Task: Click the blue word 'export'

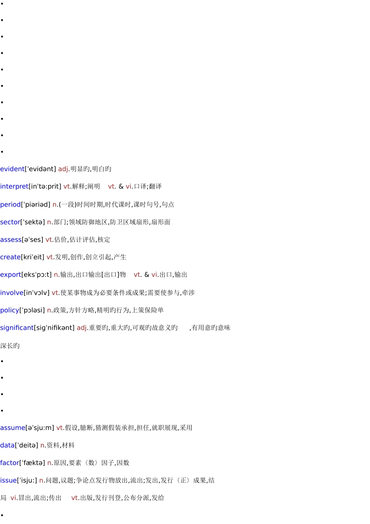Action: pyautogui.click(x=11, y=274)
